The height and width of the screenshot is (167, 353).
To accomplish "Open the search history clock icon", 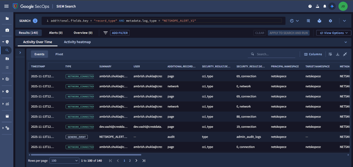I will coord(292,21).
